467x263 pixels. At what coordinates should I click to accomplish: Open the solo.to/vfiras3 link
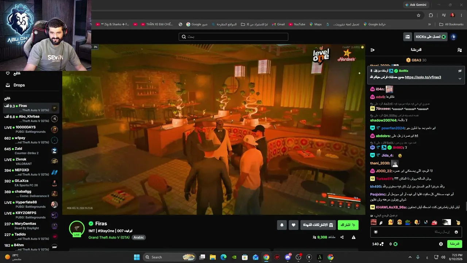click(423, 77)
